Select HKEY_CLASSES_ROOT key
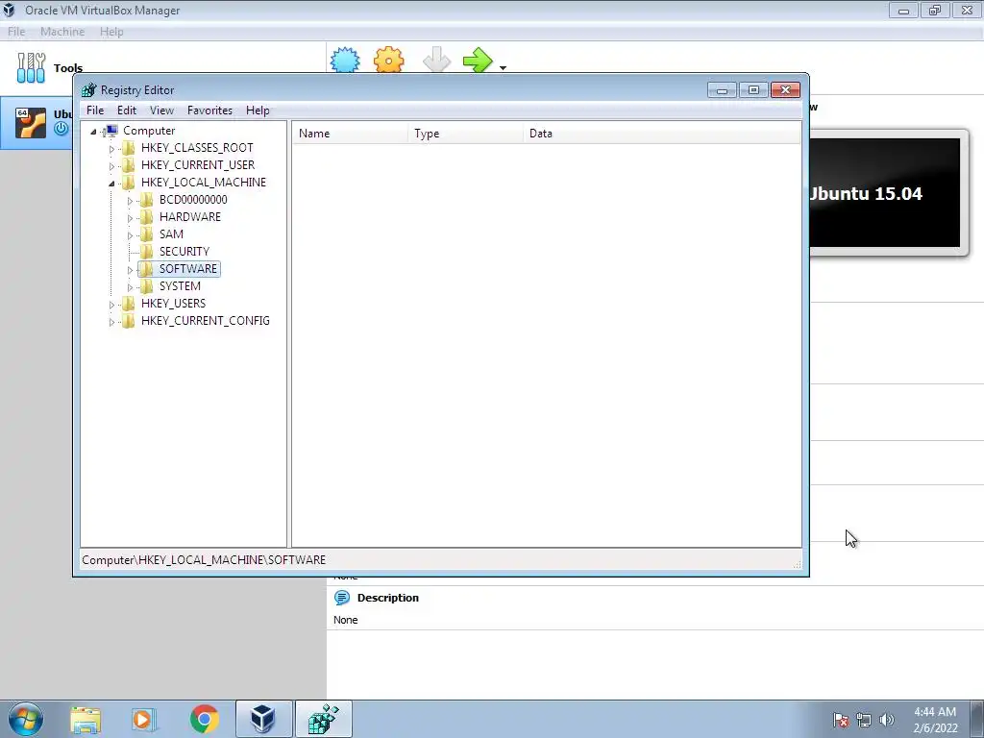984x738 pixels. tap(197, 147)
